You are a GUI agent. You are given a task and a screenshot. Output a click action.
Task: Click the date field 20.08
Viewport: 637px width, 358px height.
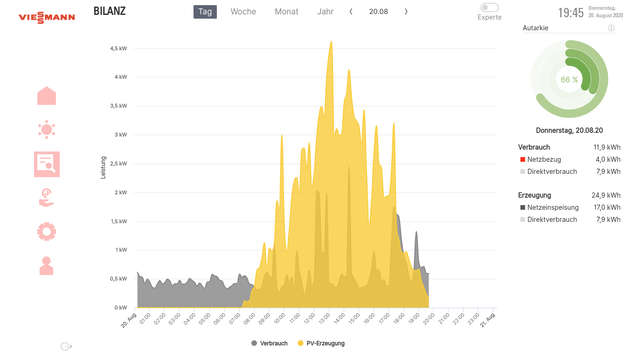(x=379, y=12)
